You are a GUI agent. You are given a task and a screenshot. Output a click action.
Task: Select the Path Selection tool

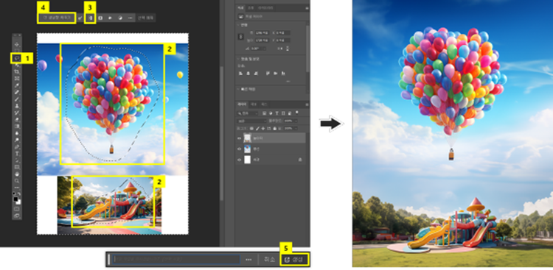tap(17, 160)
